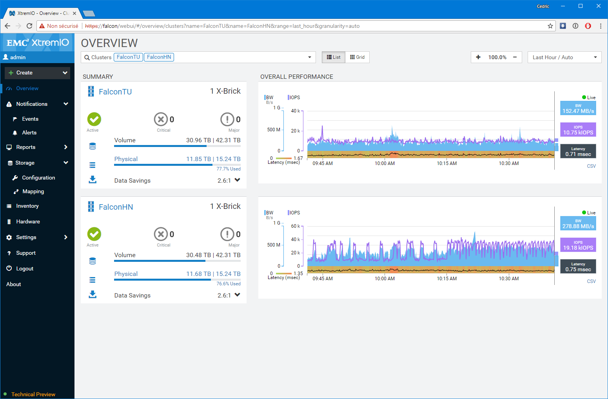This screenshot has width=608, height=399.
Task: Click the Physical capacity icon for FalconHN
Action: (x=93, y=280)
